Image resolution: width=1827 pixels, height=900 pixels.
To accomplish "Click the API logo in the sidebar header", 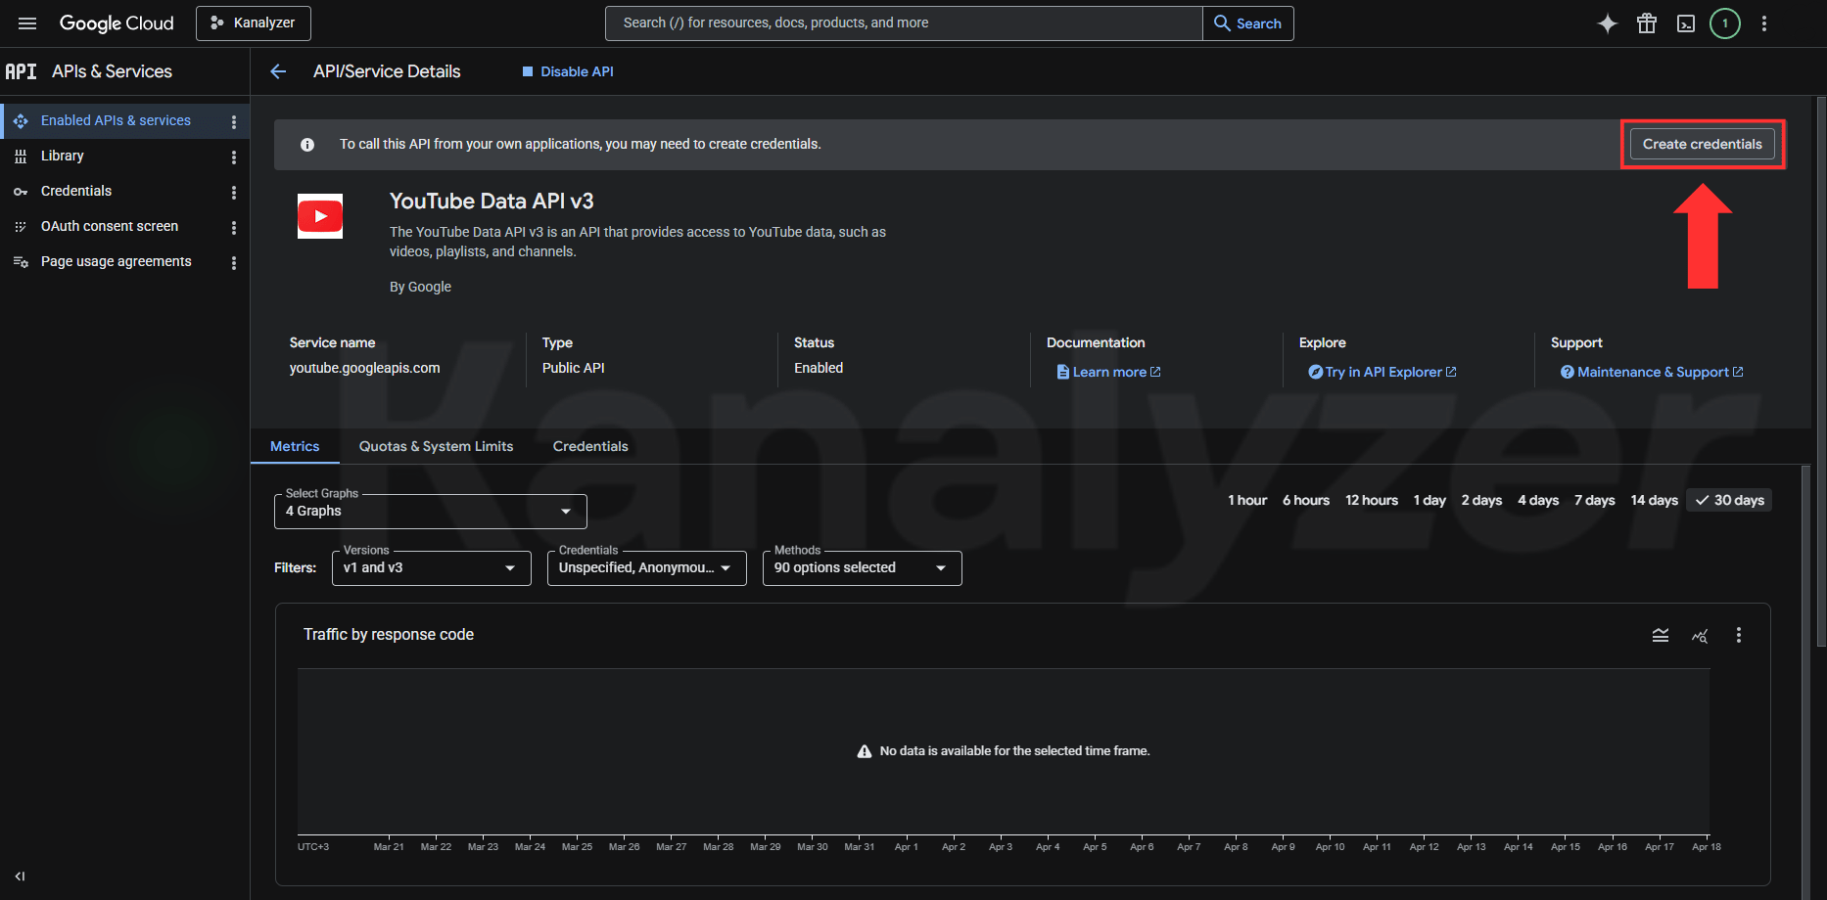I will coord(21,71).
